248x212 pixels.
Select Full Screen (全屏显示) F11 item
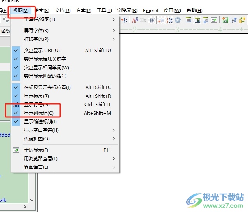65,150
